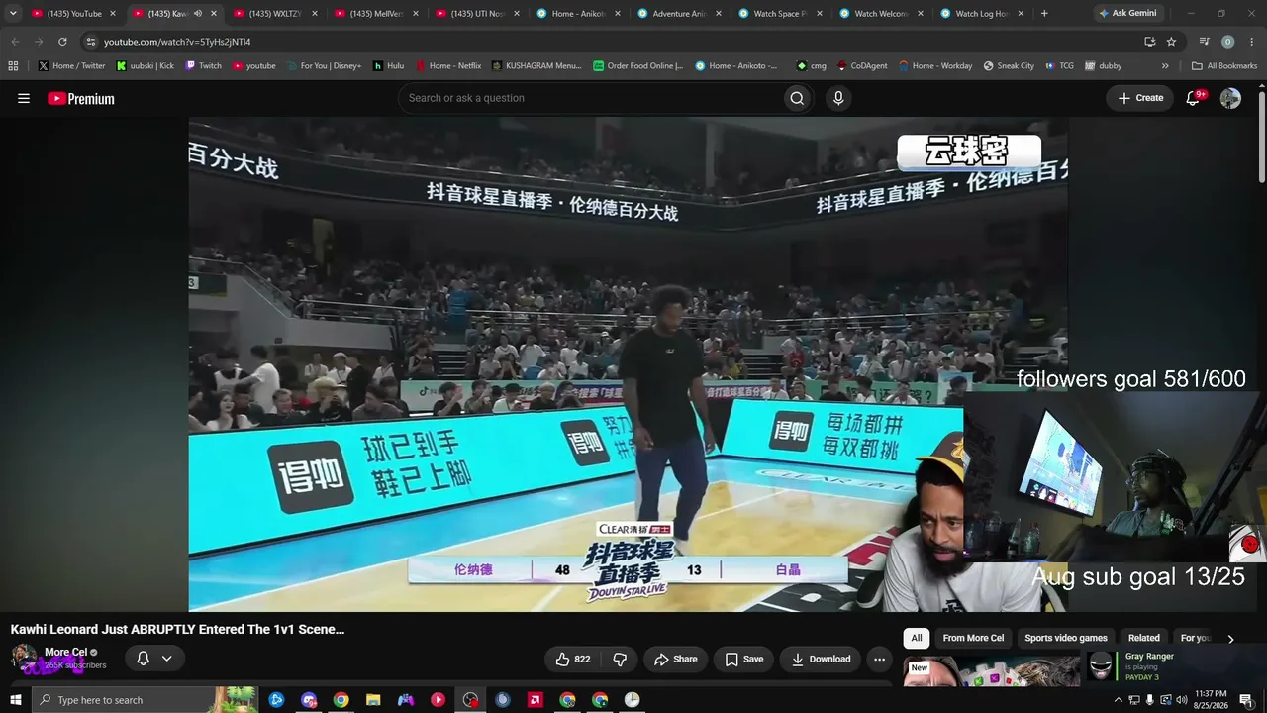
Task: Open the Chrome apps grid shortcut
Action: 13,66
